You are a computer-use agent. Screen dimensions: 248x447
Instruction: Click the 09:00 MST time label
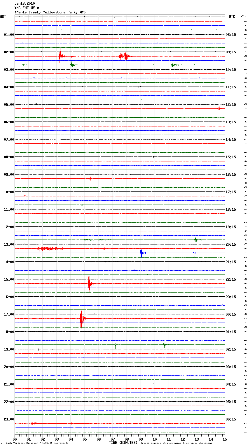point(9,175)
